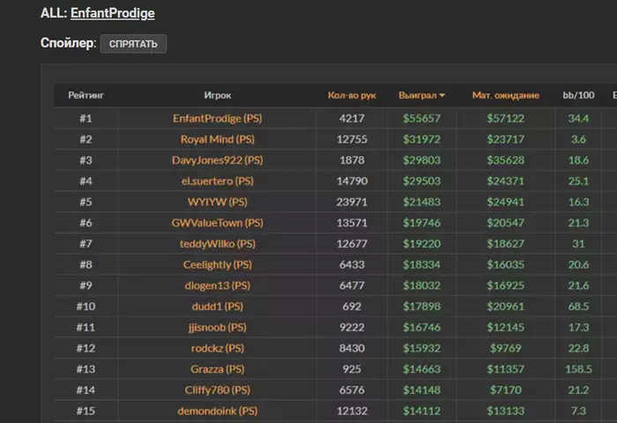Viewport: 617px width, 423px height.
Task: Click the Игрок column header
Action: [218, 95]
